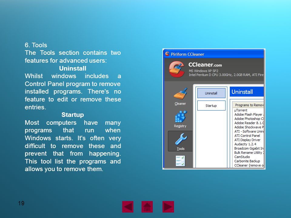
Task: Open the Registry section in CCleaner sidebar
Action: point(180,119)
